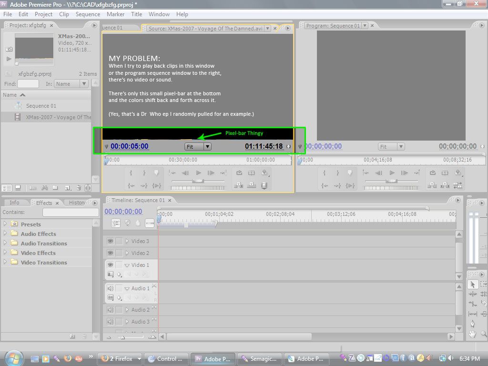Expand the Video 3 track
488x366 pixels.
[x=127, y=241]
